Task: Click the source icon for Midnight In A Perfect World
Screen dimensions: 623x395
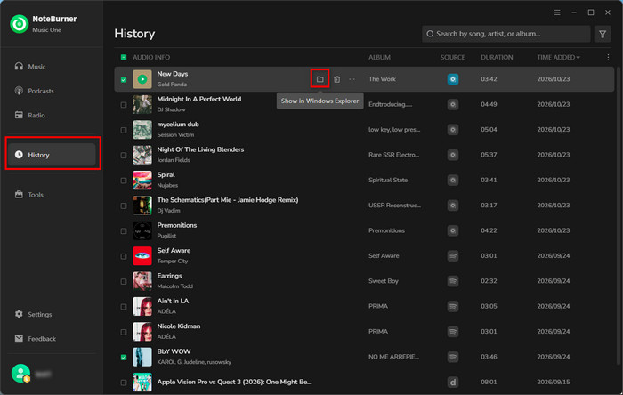Action: tap(452, 104)
